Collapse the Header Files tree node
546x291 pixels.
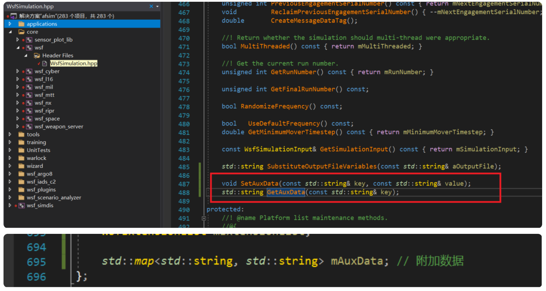pyautogui.click(x=25, y=55)
